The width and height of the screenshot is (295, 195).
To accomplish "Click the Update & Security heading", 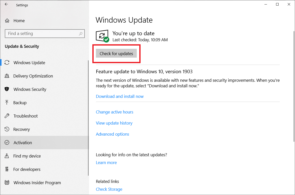I will (x=22, y=46).
